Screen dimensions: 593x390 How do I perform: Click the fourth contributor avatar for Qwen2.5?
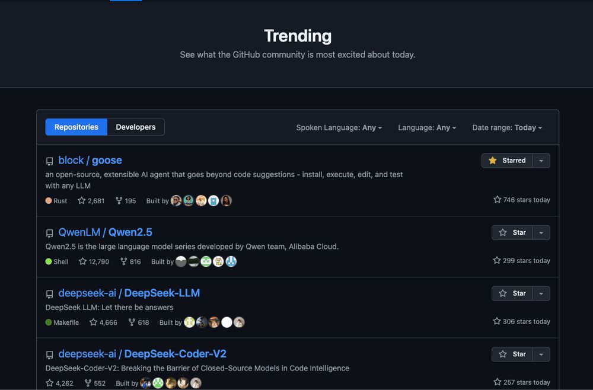219,261
